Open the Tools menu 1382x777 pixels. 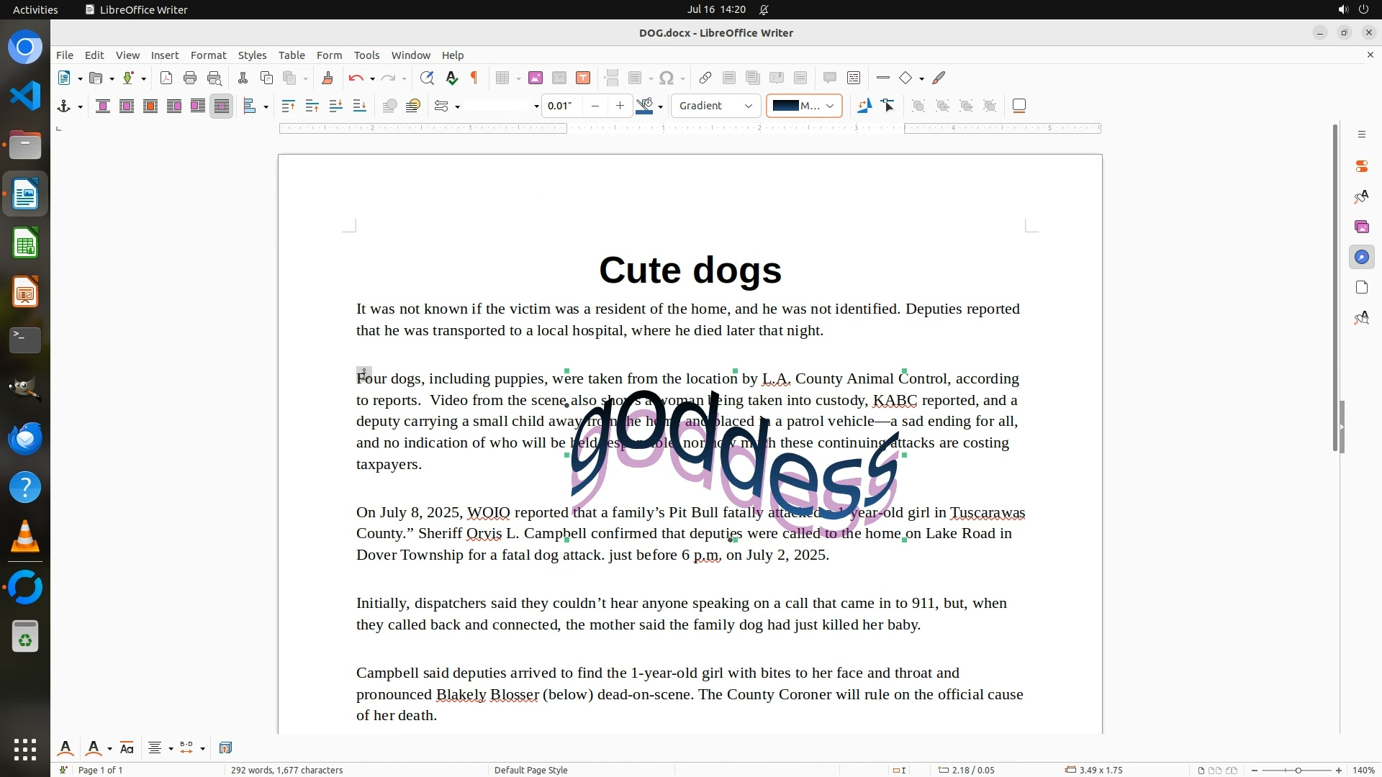tap(366, 55)
